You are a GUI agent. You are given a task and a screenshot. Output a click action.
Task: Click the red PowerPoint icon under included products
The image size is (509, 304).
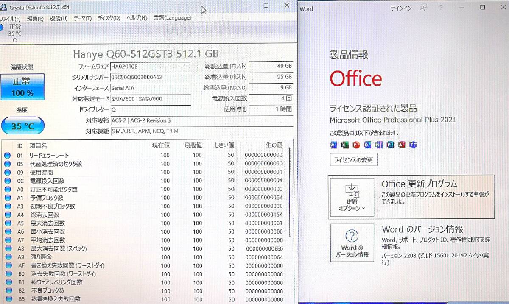(356, 145)
